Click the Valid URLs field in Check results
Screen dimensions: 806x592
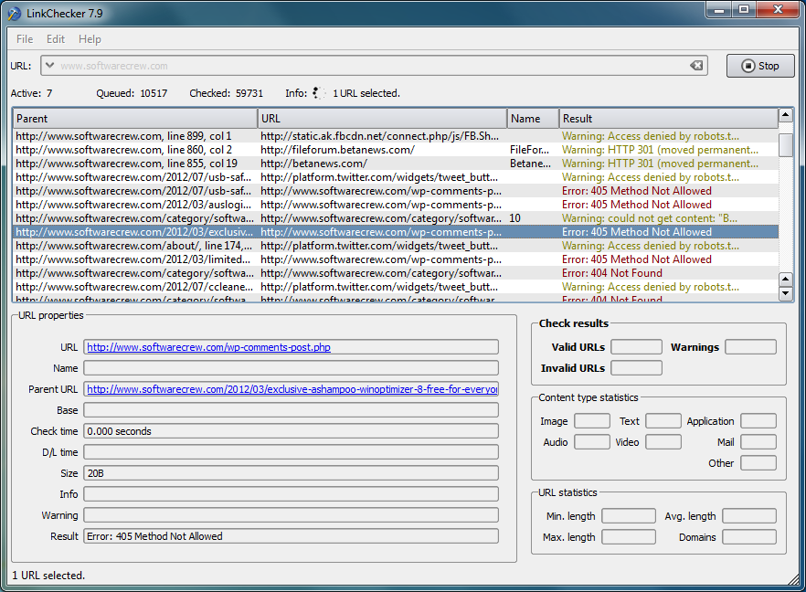(636, 346)
